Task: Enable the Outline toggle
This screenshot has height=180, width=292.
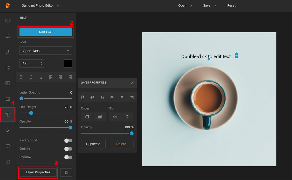Action: 68,149
